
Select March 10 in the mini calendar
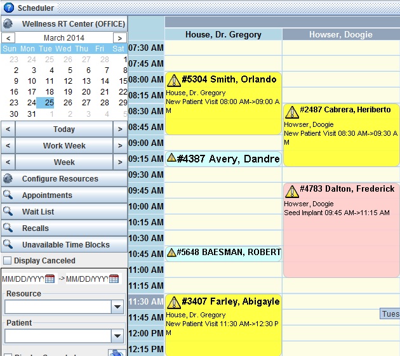point(32,81)
